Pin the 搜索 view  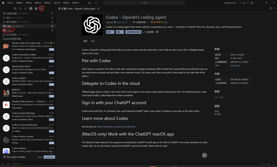pos(52,18)
